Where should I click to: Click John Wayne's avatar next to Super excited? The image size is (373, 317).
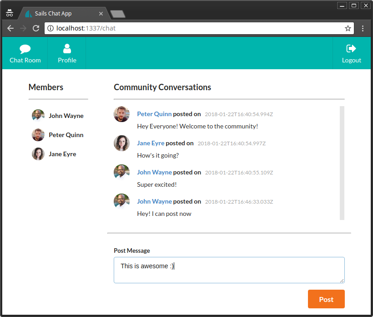(x=121, y=172)
